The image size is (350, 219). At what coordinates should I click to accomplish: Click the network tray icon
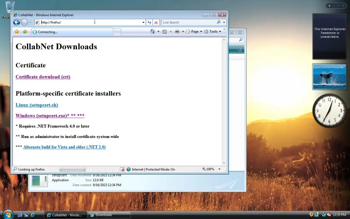click(324, 215)
